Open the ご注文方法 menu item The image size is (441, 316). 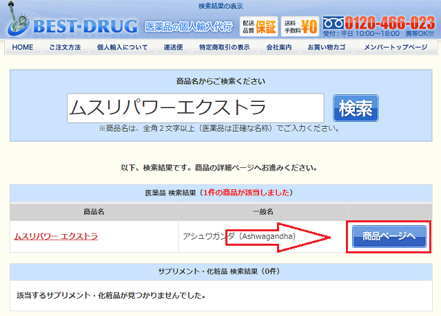click(x=65, y=48)
